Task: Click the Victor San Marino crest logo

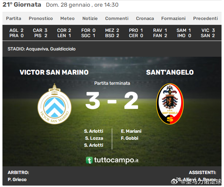Action: (54, 104)
